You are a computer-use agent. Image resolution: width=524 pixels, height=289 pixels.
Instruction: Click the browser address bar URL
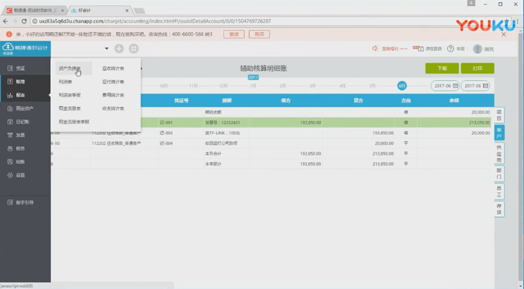[x=155, y=21]
